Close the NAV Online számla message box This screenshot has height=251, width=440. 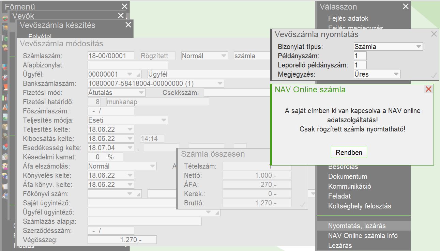coord(429,89)
